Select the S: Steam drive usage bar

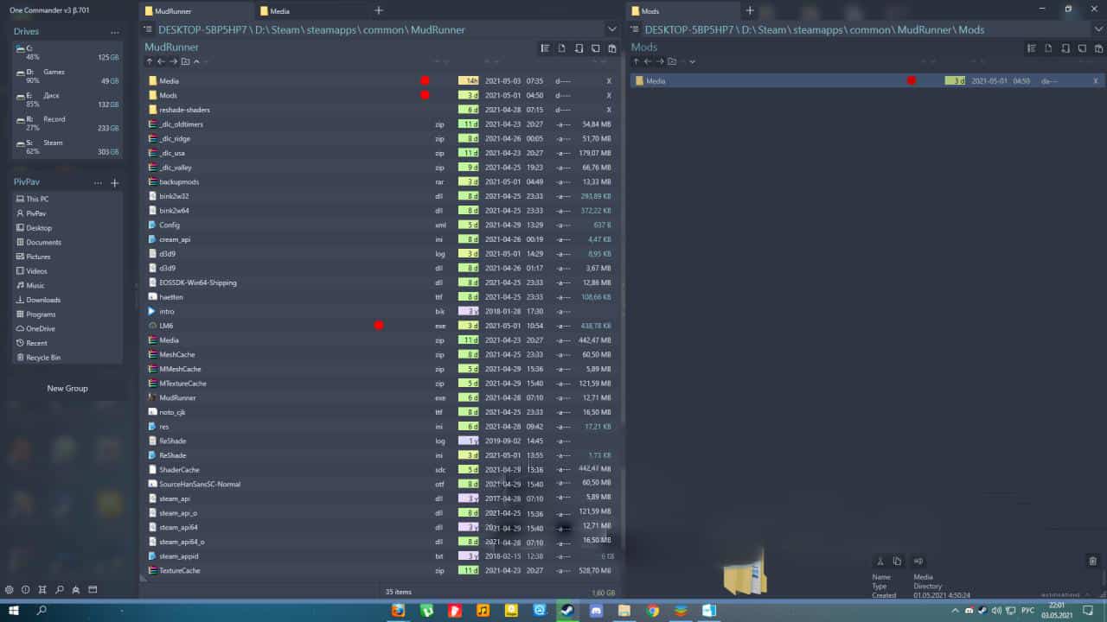[67, 148]
